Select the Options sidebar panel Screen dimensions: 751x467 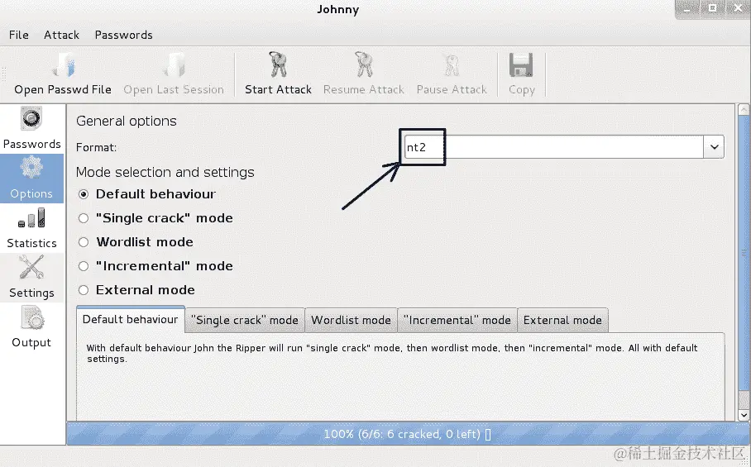click(31, 178)
